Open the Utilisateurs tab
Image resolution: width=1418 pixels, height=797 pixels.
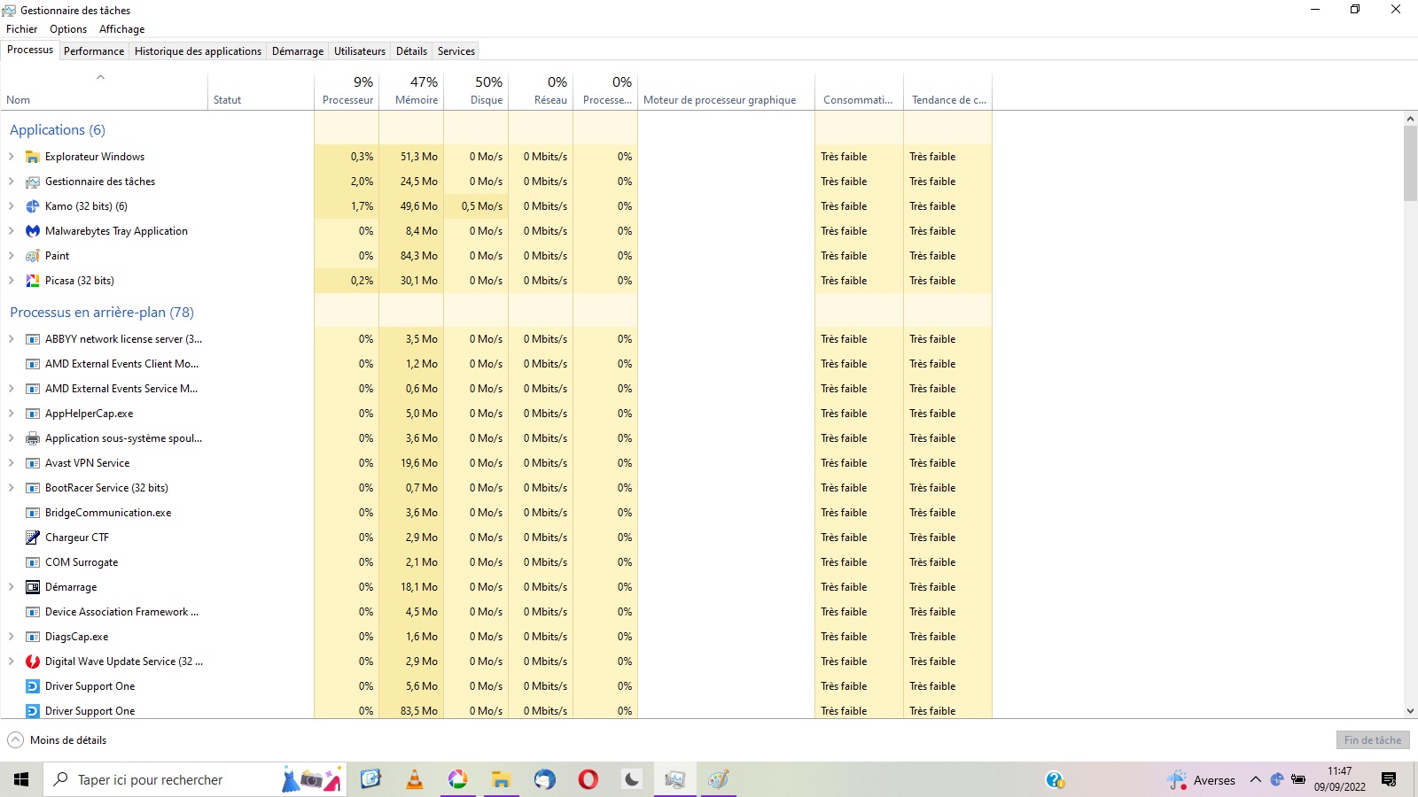pyautogui.click(x=360, y=51)
